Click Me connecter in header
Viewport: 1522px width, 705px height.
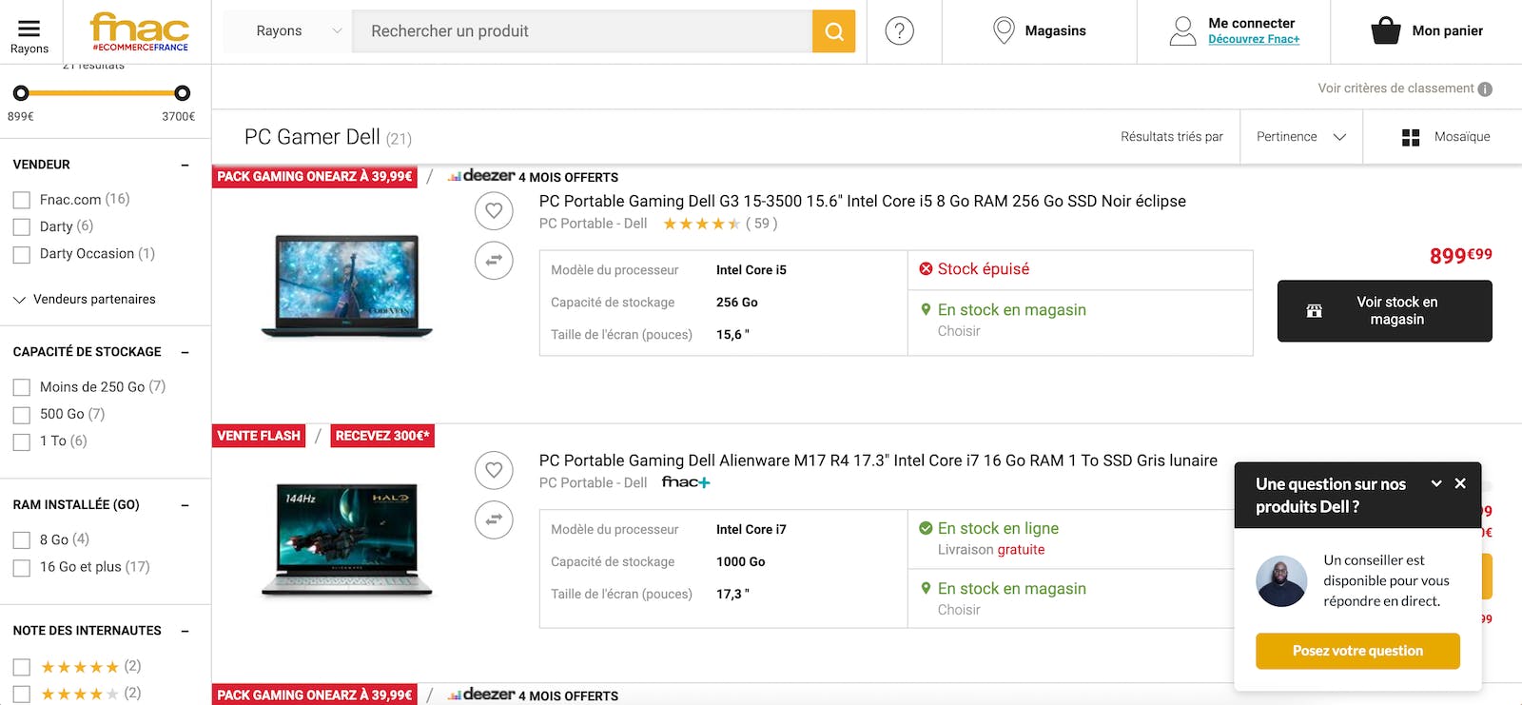(x=1251, y=23)
